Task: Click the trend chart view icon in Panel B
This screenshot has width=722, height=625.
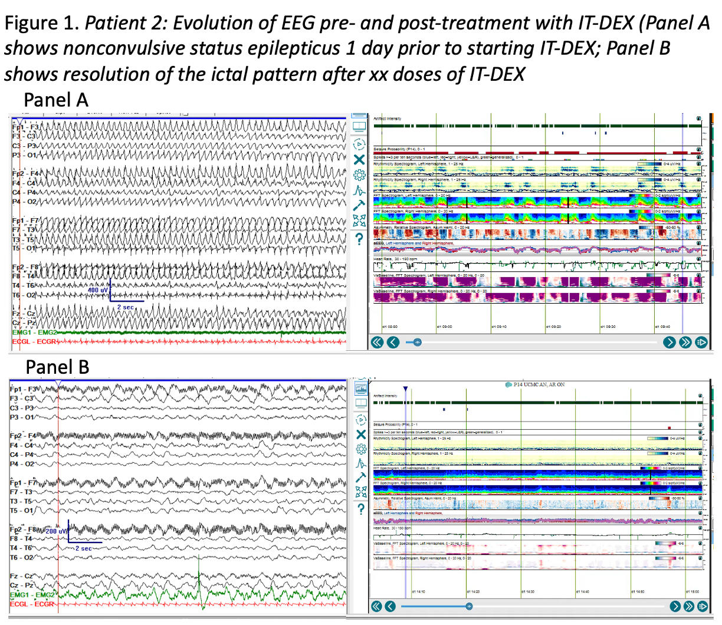Action: tap(360, 388)
